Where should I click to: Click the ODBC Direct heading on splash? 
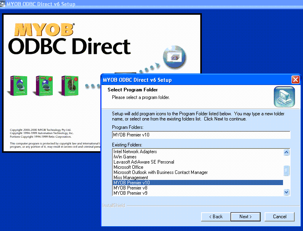coord(70,46)
